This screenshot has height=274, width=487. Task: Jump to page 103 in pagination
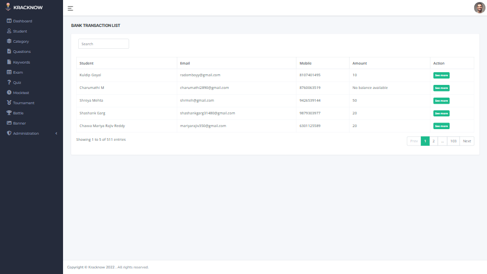point(453,141)
